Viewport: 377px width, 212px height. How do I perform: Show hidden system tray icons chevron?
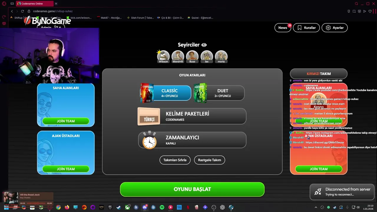click(316, 207)
